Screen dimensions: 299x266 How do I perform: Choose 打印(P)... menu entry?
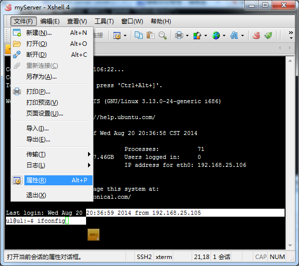(52, 92)
